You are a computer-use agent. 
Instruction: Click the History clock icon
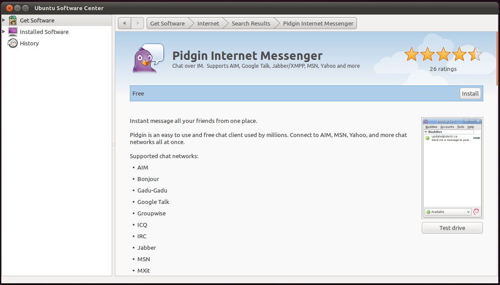pos(13,43)
